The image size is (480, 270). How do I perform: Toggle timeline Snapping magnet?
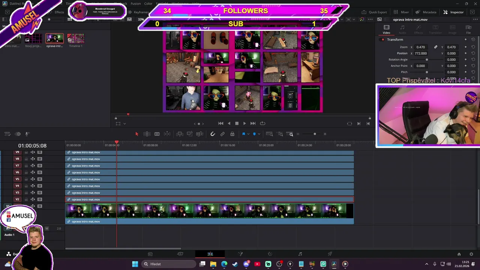(x=213, y=134)
